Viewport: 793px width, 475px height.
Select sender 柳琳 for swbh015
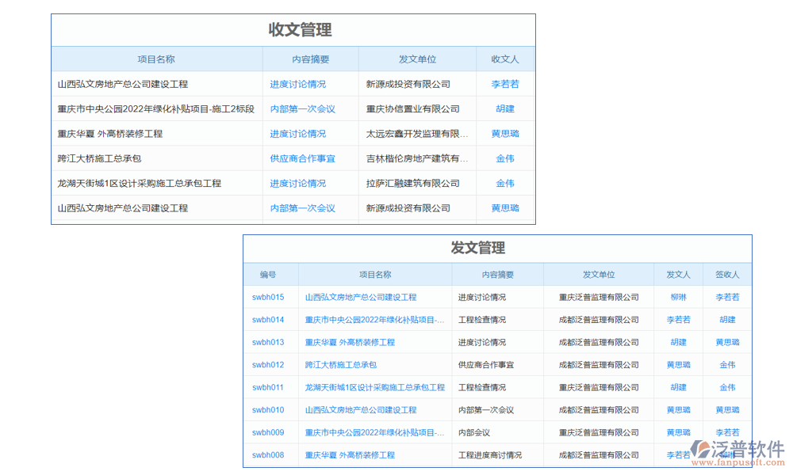tap(678, 297)
